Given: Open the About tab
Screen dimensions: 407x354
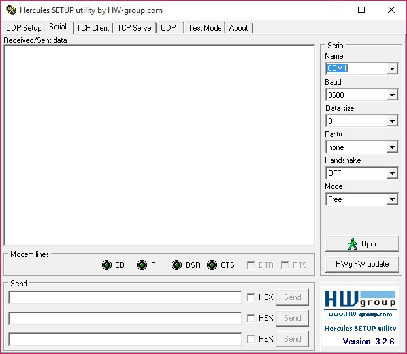Looking at the screenshot, I should click(238, 28).
